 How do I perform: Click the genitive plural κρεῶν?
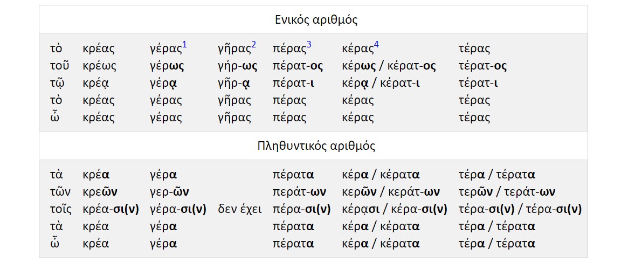100,192
